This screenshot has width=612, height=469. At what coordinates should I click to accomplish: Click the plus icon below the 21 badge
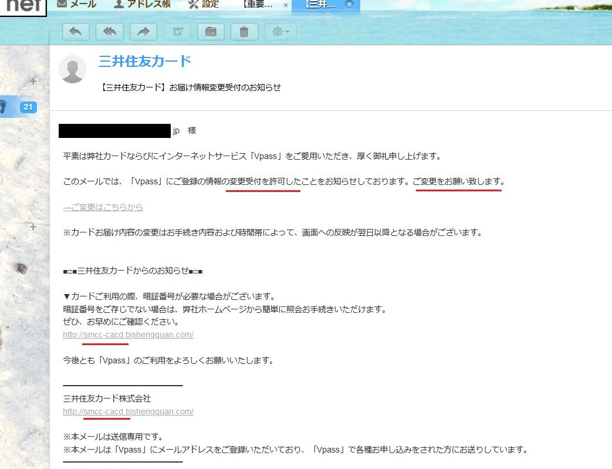(x=33, y=227)
